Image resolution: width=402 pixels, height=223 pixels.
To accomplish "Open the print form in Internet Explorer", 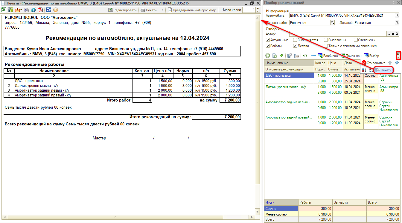I will click(33, 10).
